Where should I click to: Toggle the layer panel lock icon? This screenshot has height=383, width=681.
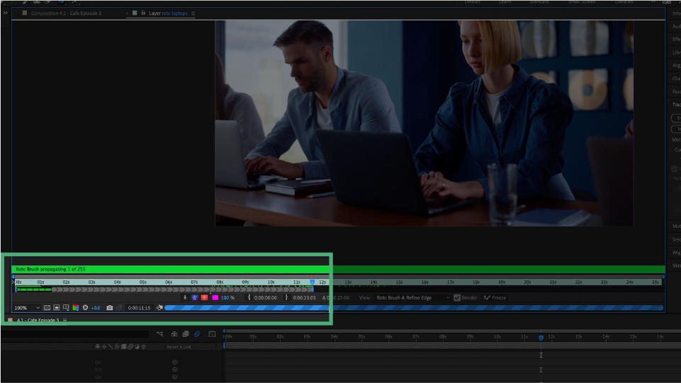(143, 13)
